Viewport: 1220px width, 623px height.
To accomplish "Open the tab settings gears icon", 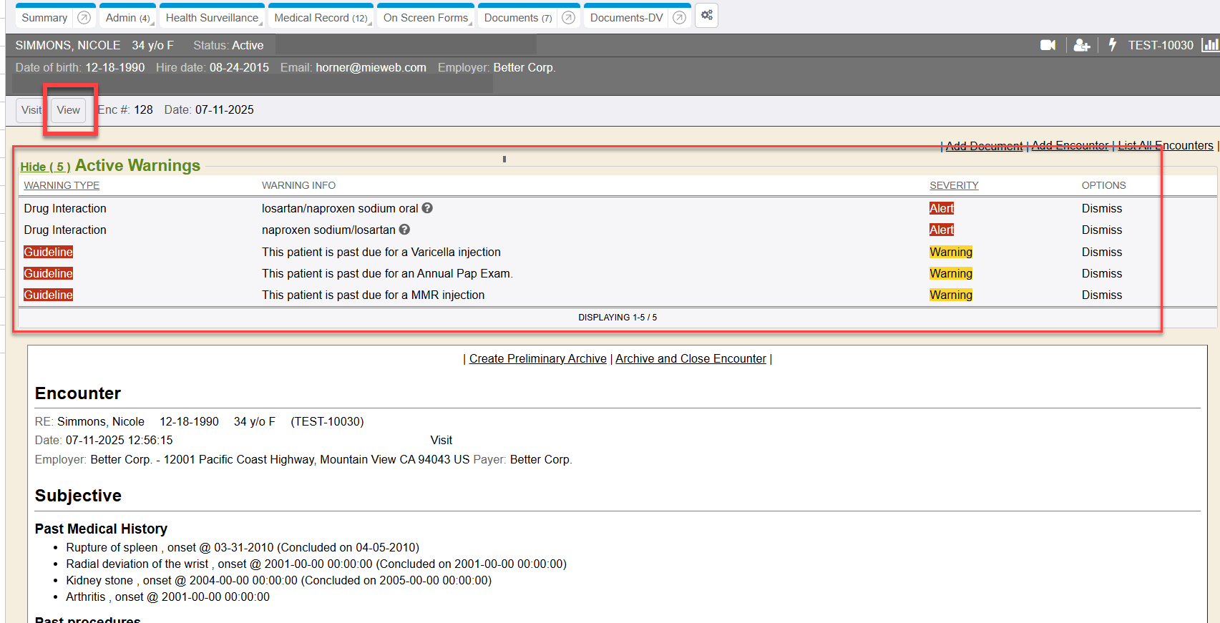I will (x=706, y=16).
